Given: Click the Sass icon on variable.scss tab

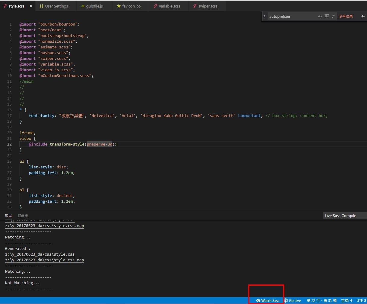Looking at the screenshot, I should pyautogui.click(x=155, y=6).
